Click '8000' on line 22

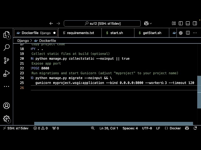pyautogui.click(x=45, y=68)
